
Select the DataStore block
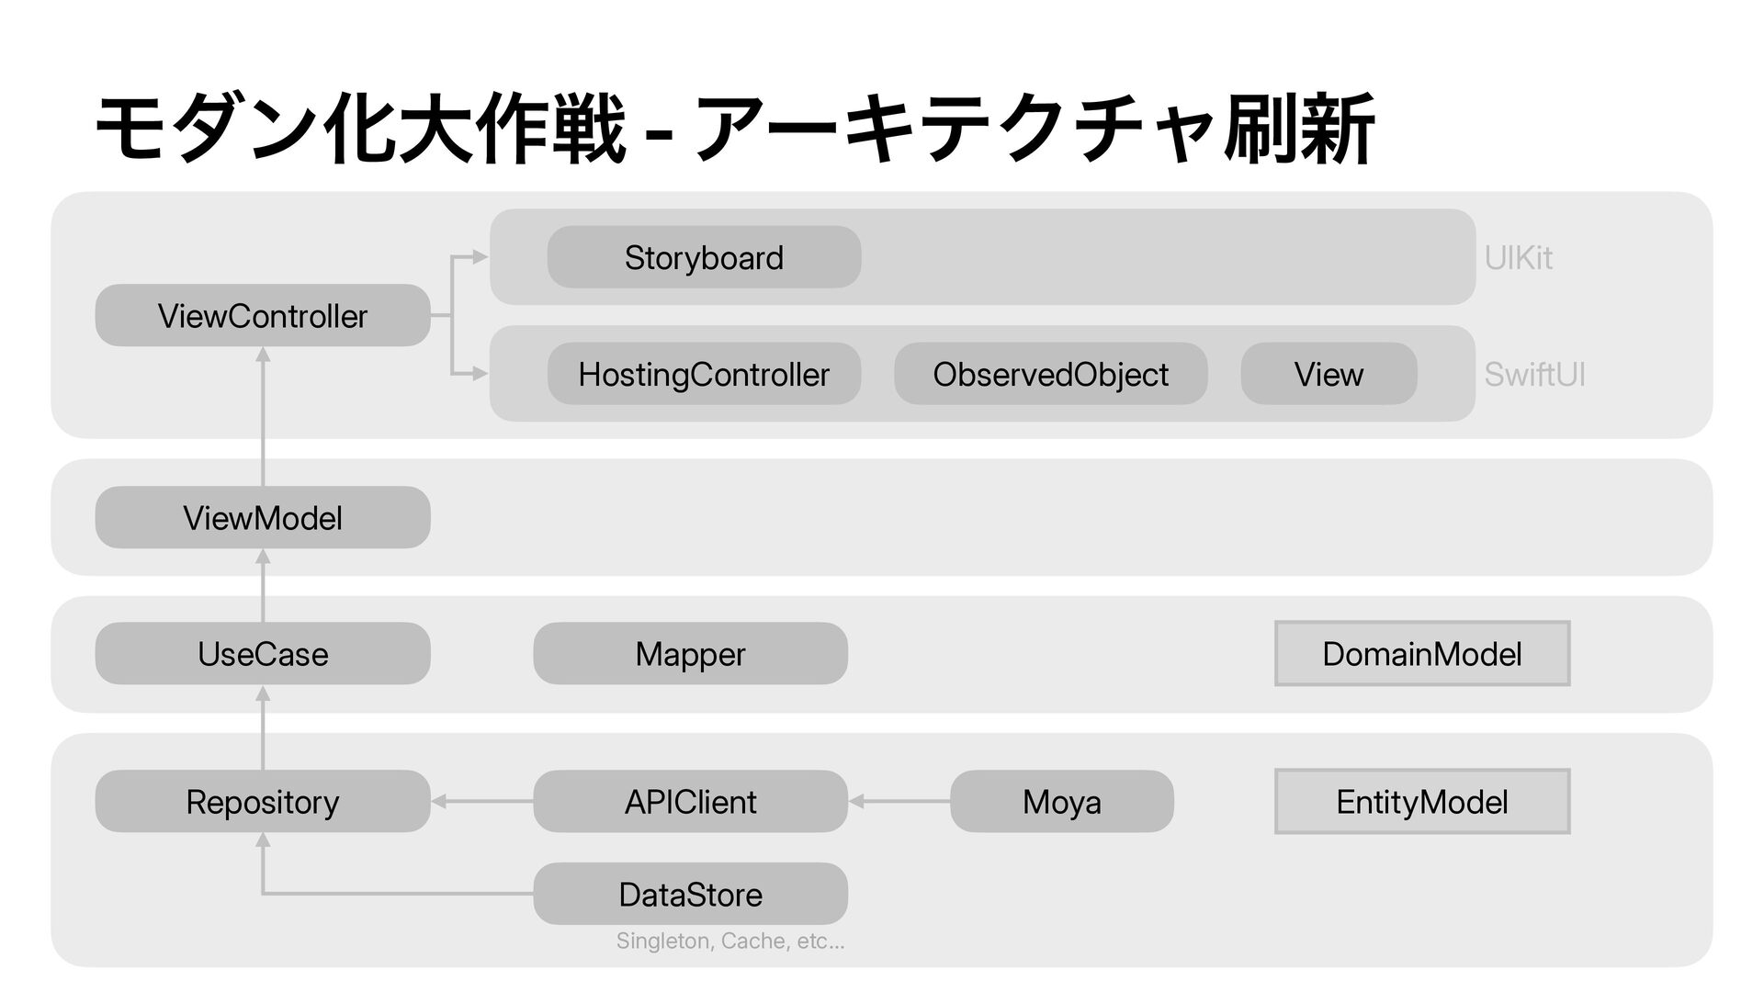(x=690, y=894)
